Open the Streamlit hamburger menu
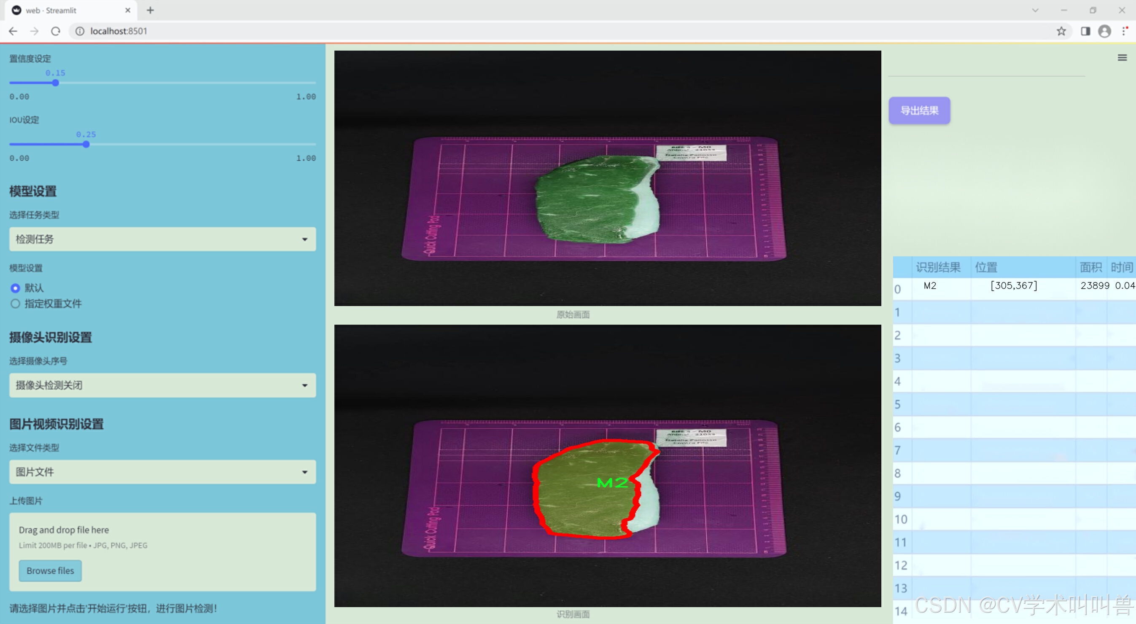The image size is (1136, 624). (1122, 58)
